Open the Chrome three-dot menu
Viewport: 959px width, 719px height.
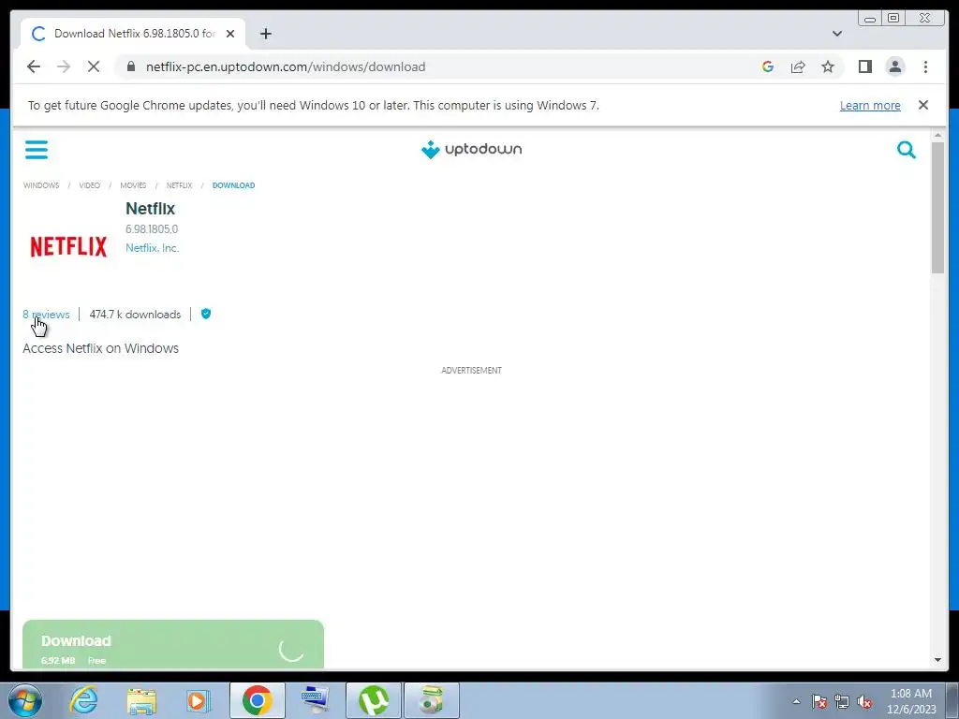925,66
